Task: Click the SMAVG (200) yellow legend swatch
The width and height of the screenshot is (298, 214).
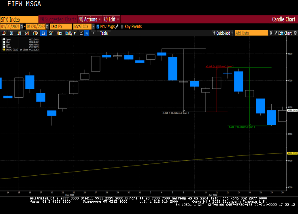Action: [x=4, y=50]
